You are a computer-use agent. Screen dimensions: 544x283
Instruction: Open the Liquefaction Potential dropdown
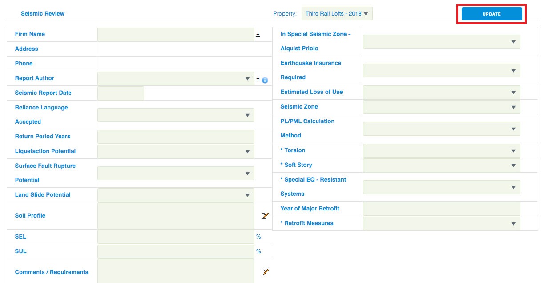(176, 151)
